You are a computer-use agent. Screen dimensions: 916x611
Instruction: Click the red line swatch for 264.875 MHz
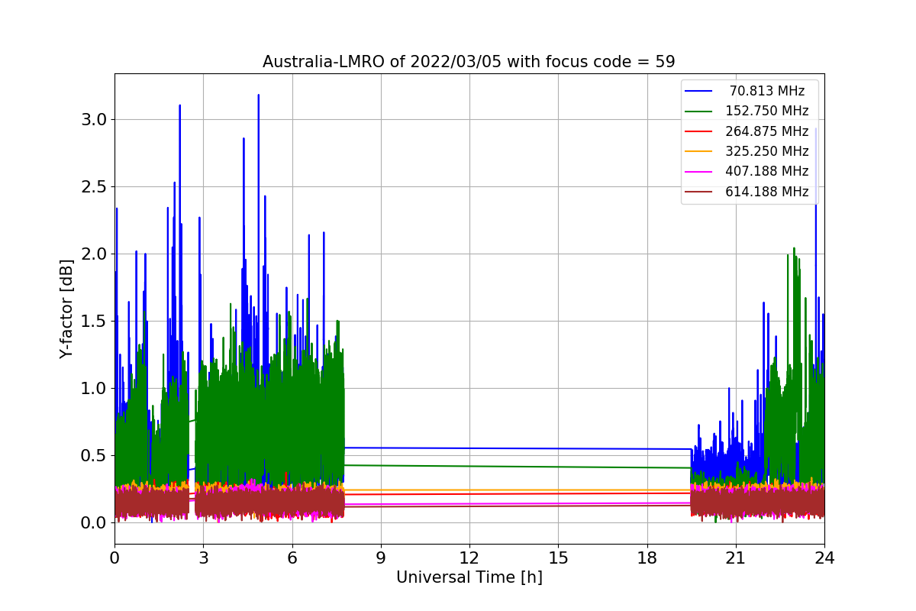[699, 131]
